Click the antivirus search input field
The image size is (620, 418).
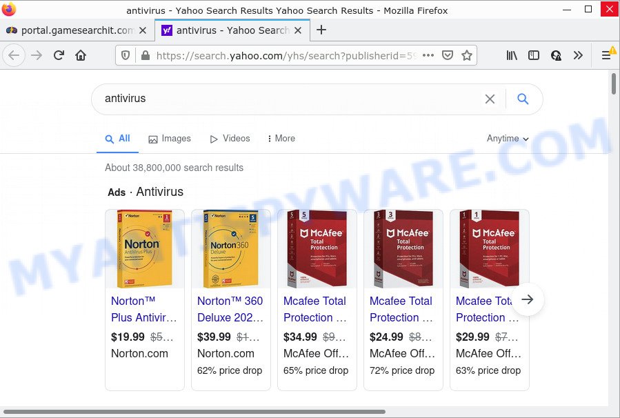289,99
